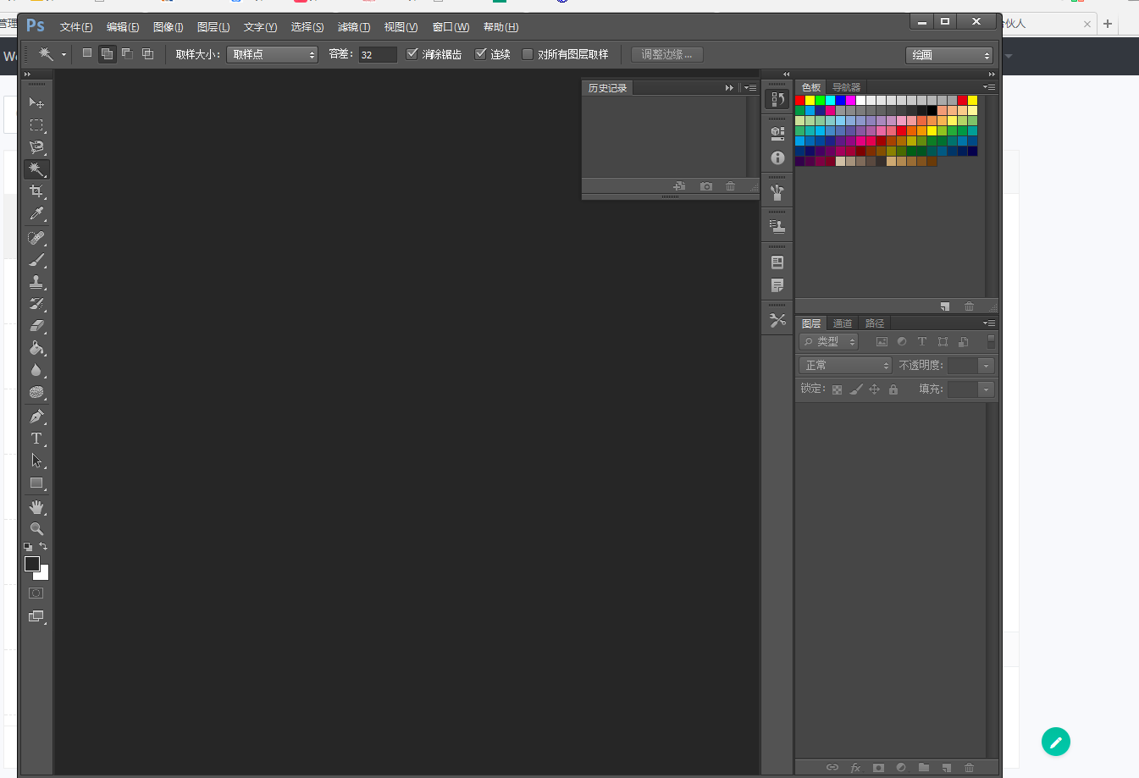
Task: Toggle the 消除锯齿 anti-alias checkbox
Action: (412, 54)
